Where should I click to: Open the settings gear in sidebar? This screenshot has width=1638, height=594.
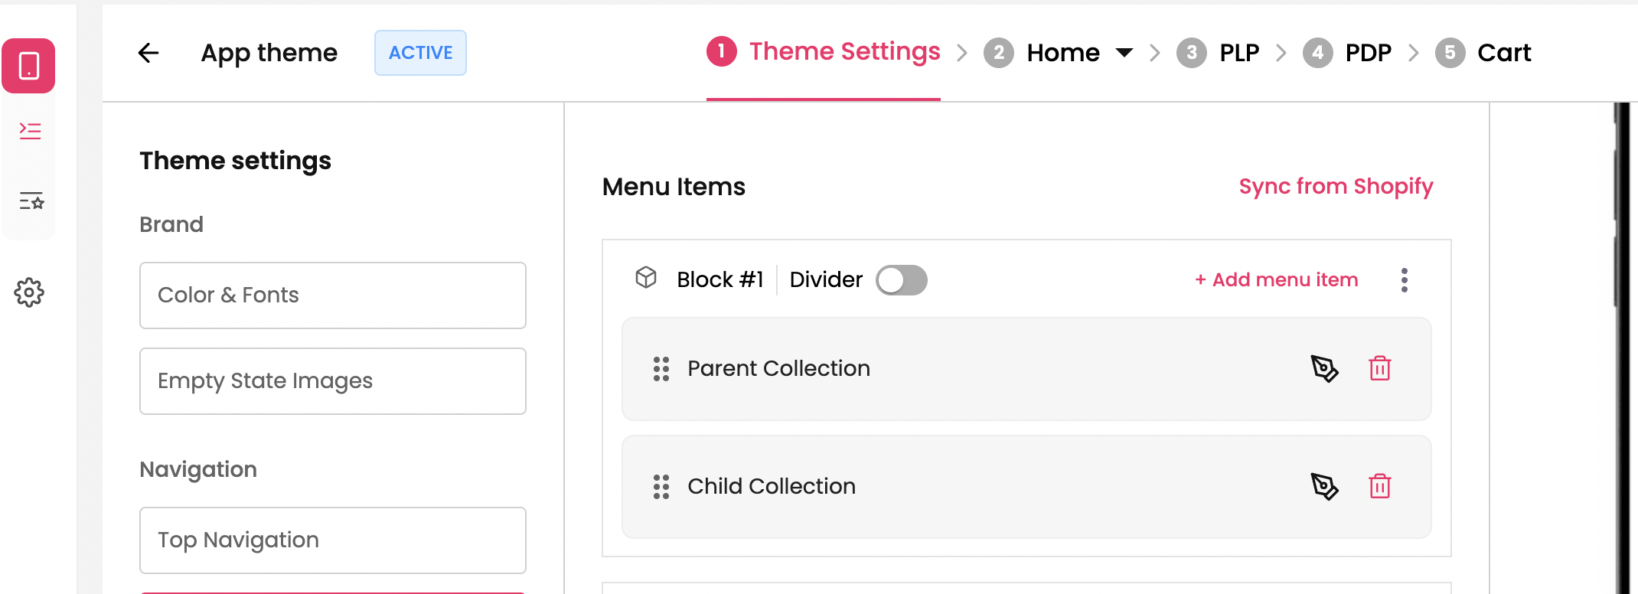point(29,292)
